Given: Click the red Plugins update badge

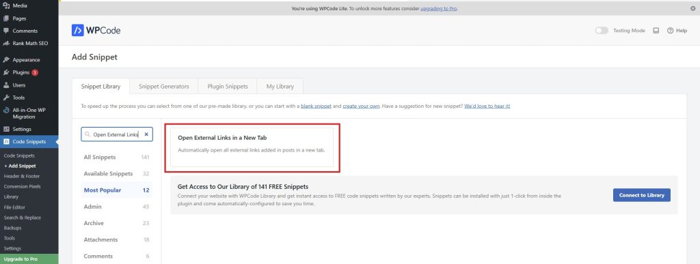Looking at the screenshot, I should coord(35,72).
